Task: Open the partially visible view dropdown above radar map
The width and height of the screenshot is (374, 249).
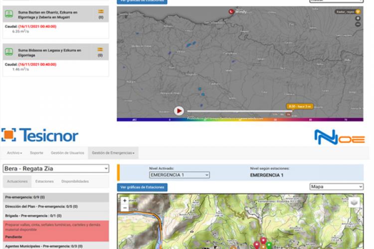Action: pos(337,1)
